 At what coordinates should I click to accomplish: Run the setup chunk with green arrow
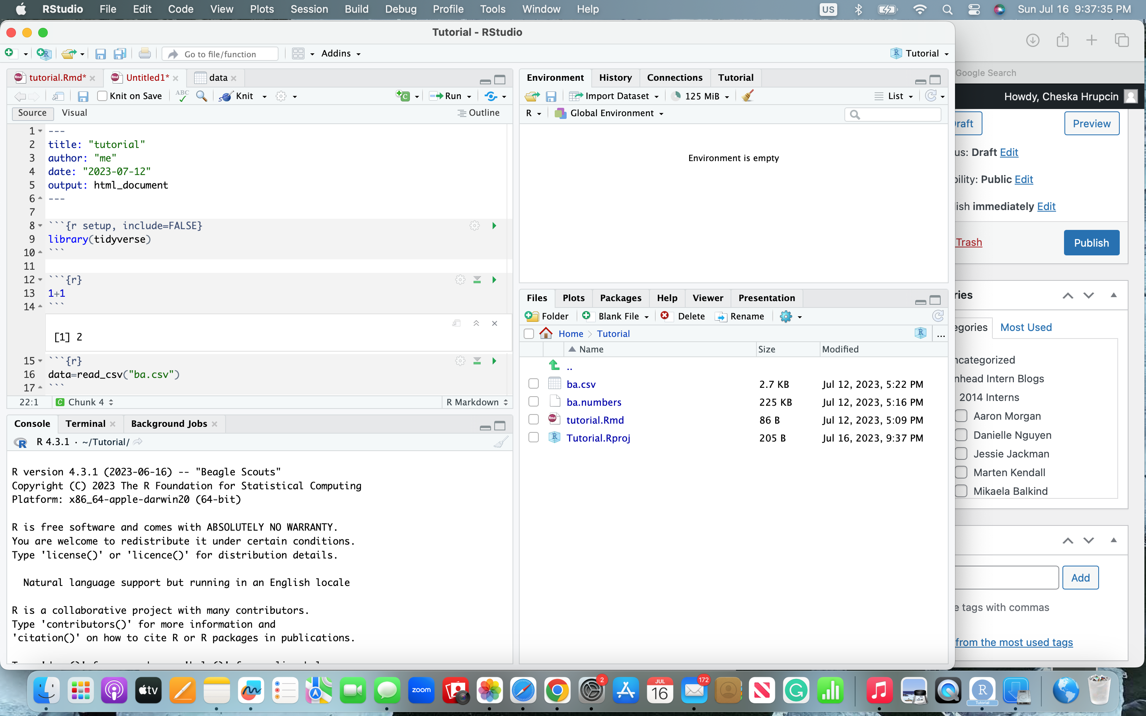coord(494,226)
